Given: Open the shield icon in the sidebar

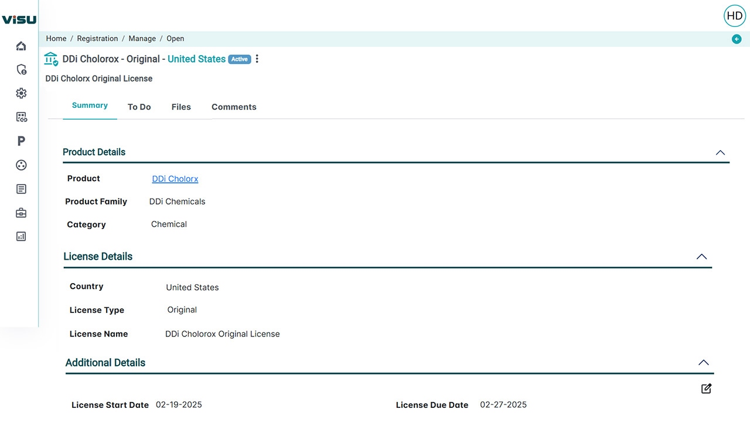Looking at the screenshot, I should click(21, 70).
